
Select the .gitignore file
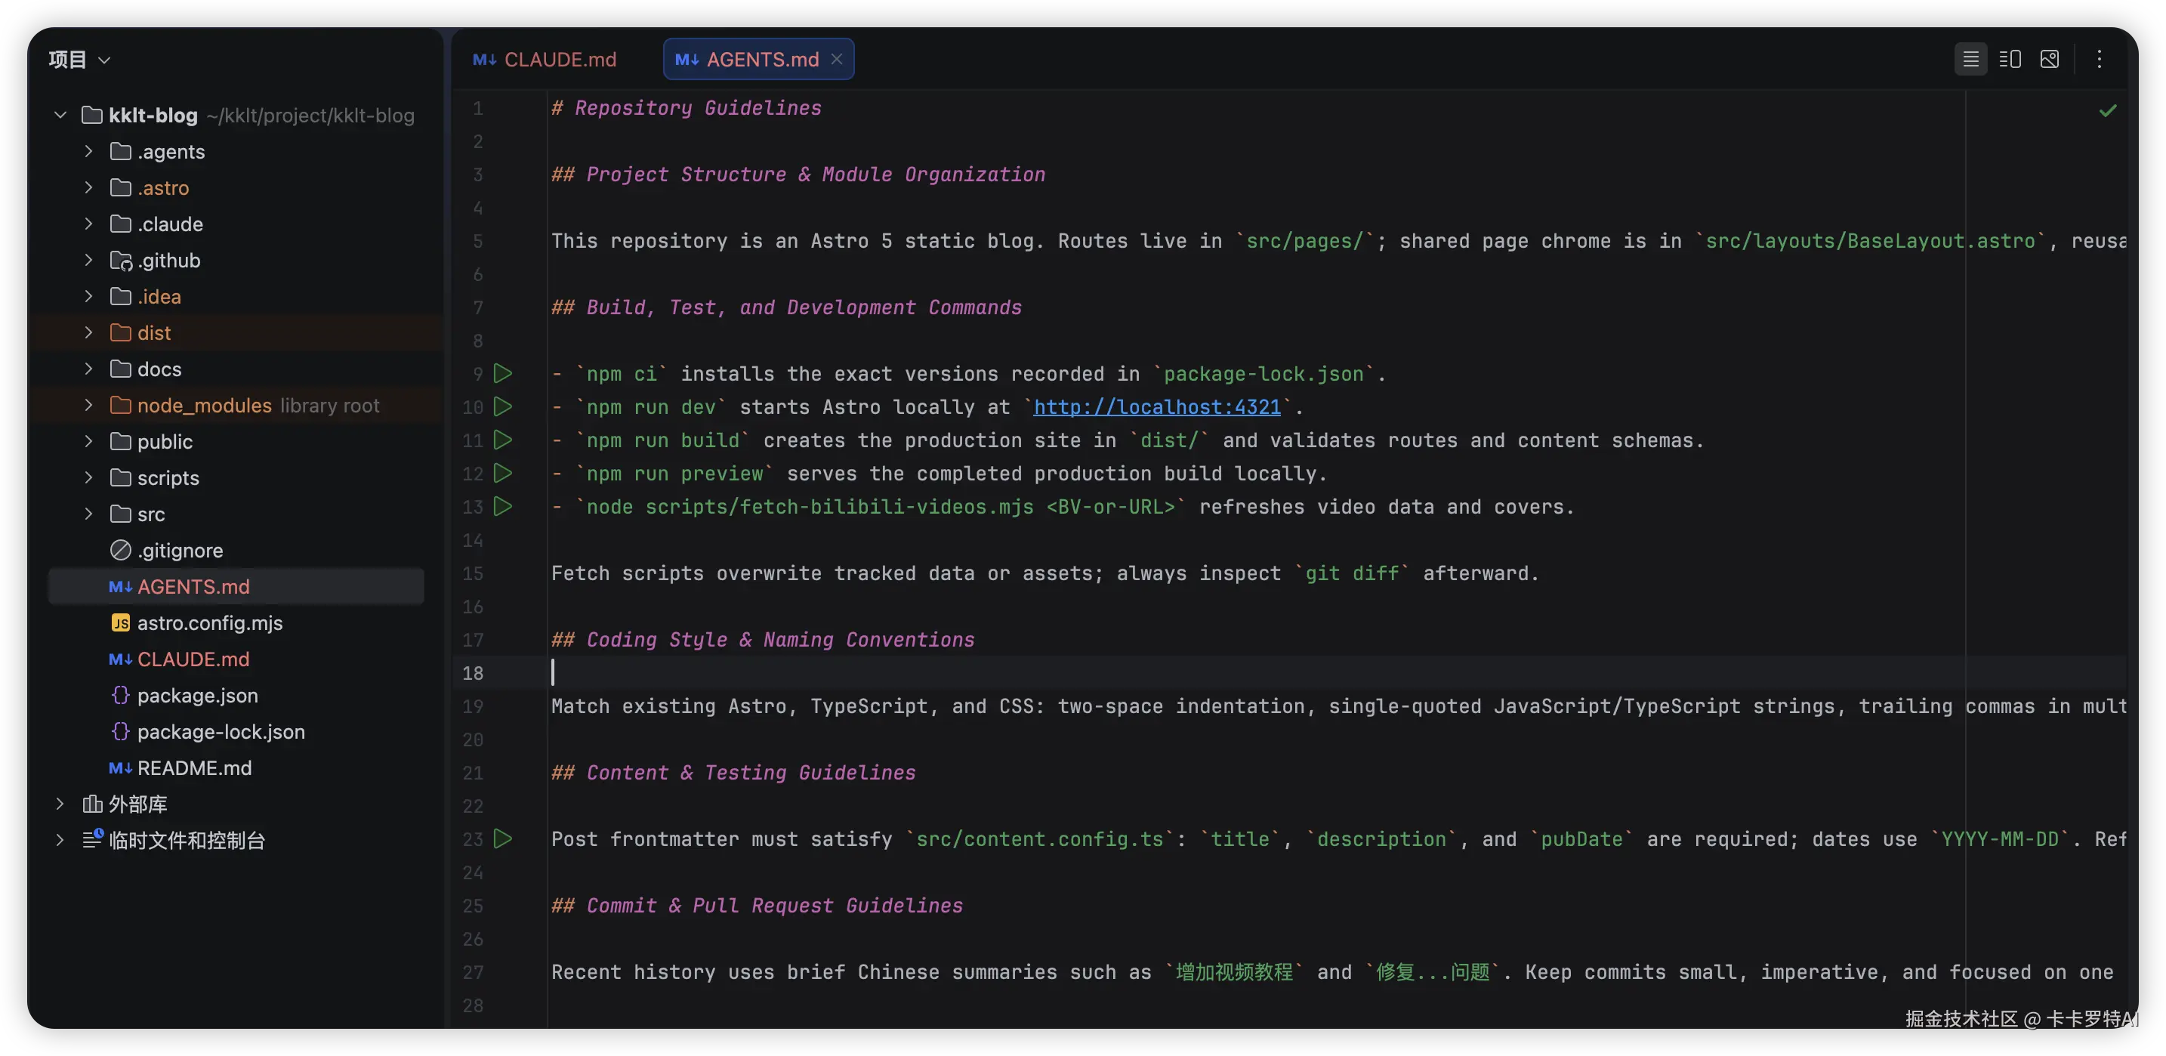tap(236, 550)
